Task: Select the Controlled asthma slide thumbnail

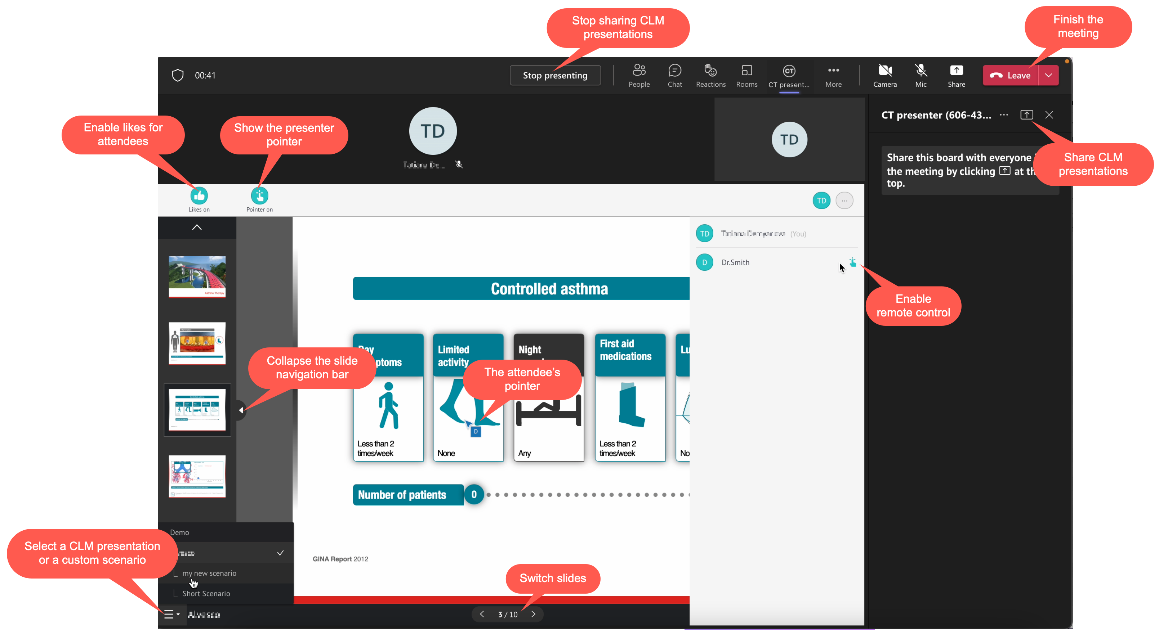Action: tap(197, 409)
